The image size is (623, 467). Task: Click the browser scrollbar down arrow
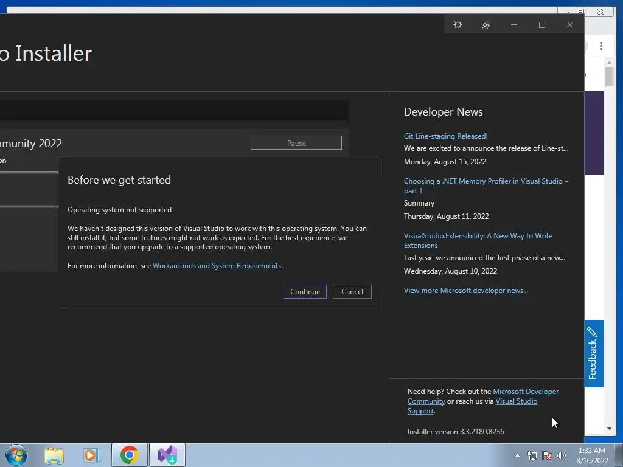[x=609, y=429]
